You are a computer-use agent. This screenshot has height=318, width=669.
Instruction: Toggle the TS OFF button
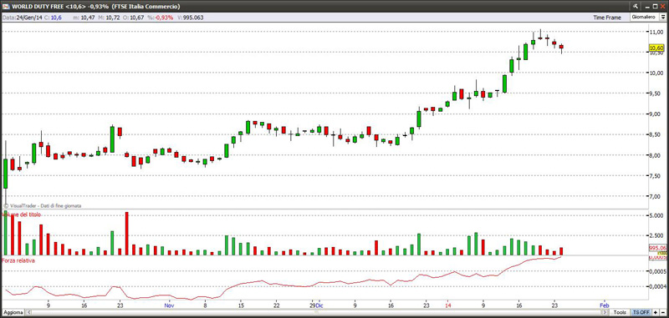641,312
